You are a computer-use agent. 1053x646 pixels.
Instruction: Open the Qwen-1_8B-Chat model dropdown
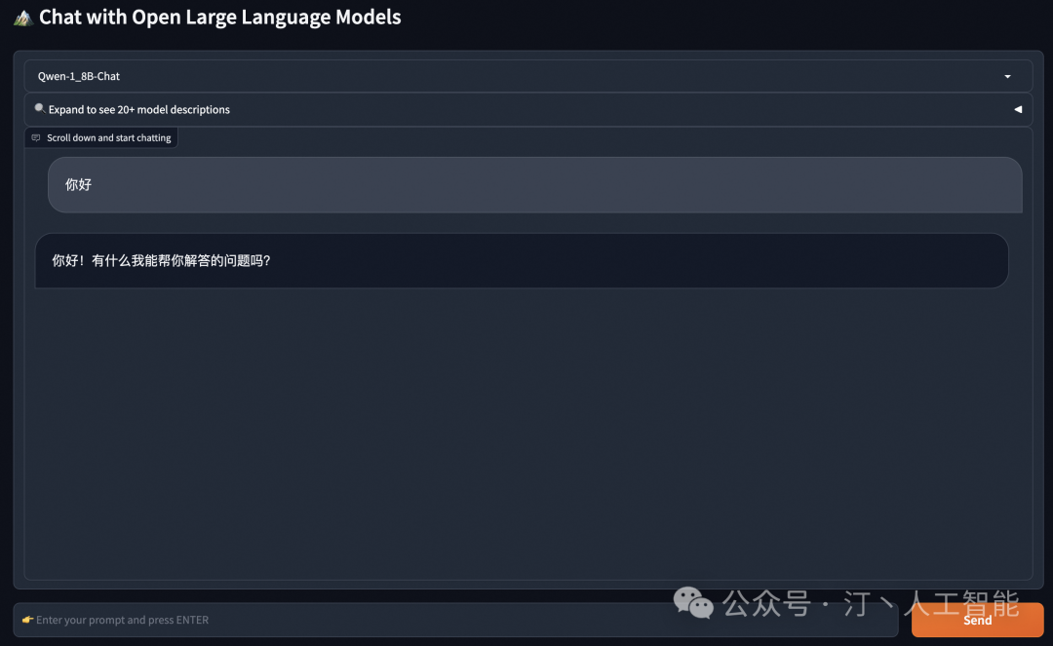(526, 76)
